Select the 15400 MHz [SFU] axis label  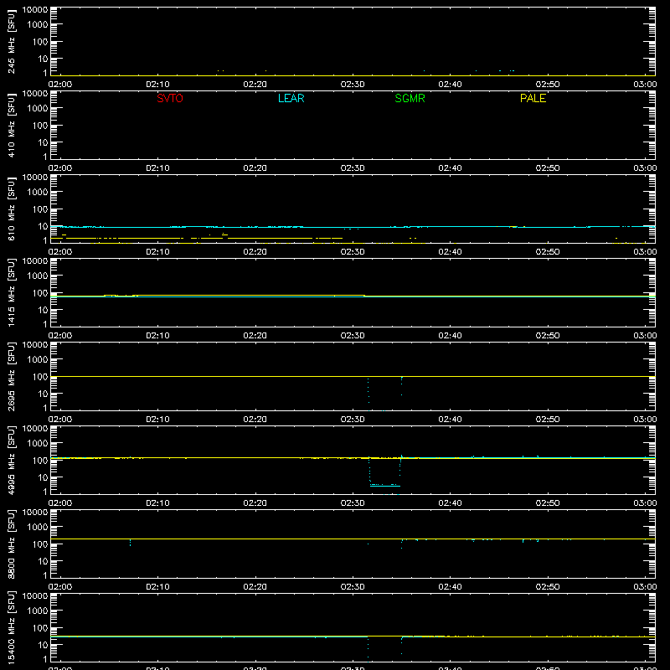coord(11,627)
